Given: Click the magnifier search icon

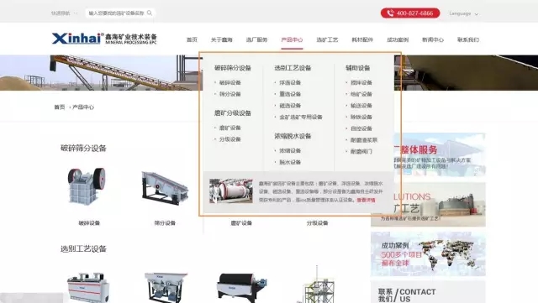Looking at the screenshot, I should click(150, 13).
